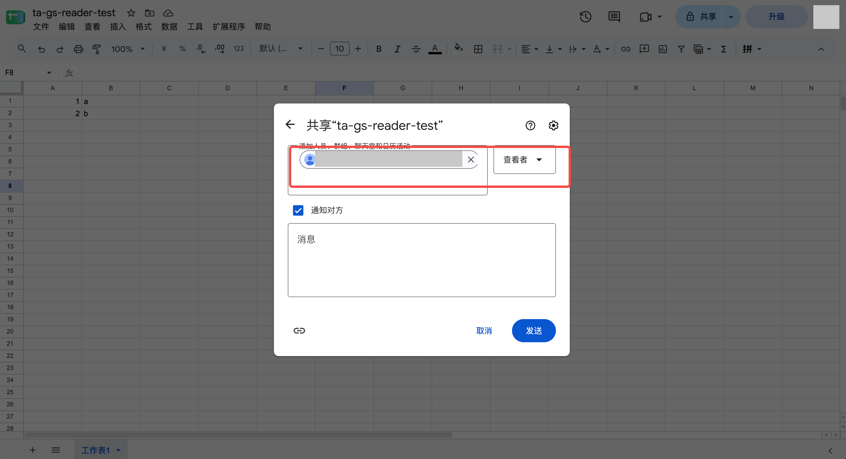Click the 发送 button

tap(534, 331)
